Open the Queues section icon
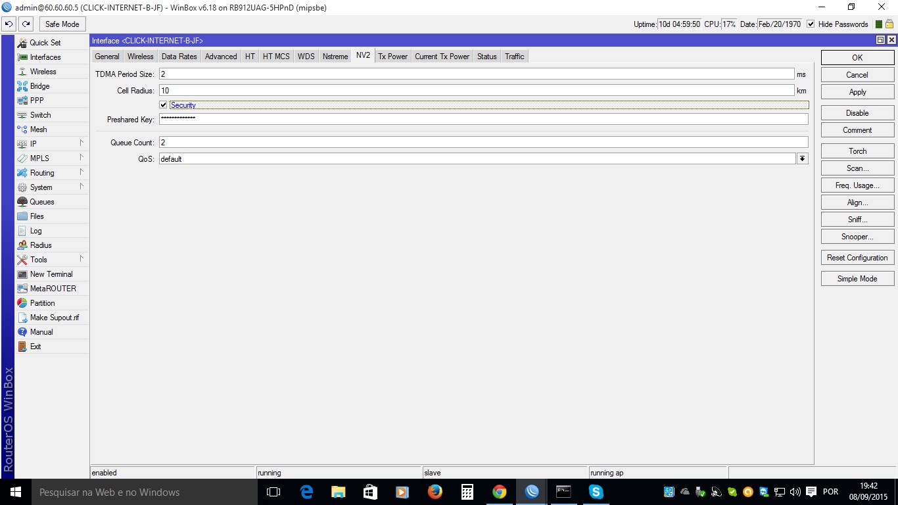This screenshot has height=505, width=898. pos(22,202)
